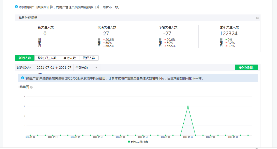
Task: Click the help icon beside 趋势图
Action: tap(31, 87)
